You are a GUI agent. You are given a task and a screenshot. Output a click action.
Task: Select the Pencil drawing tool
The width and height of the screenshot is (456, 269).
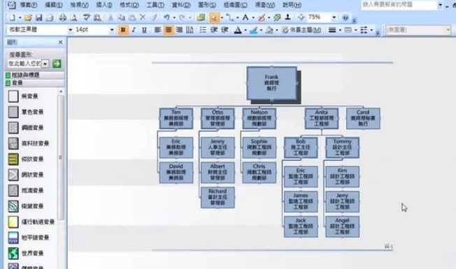pos(262,17)
